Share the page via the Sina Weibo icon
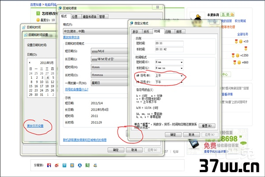Screen dimensions: 265x177 [x=57, y=165]
